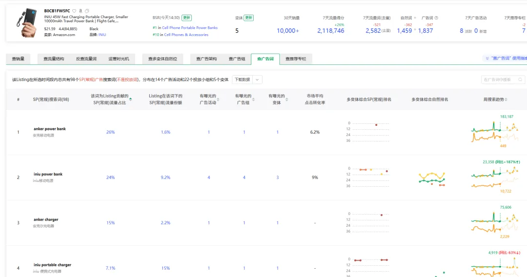
Task: Click 9.2% traffic portion for iniu power bank
Action: click(166, 178)
